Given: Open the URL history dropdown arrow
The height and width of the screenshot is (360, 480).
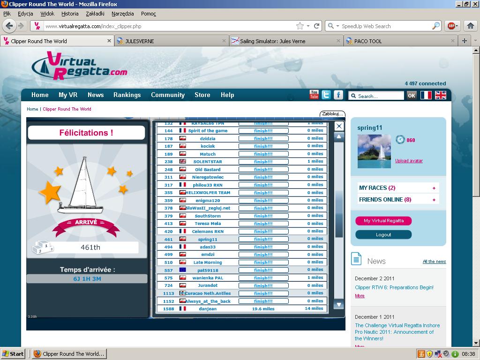Looking at the screenshot, I should 308,26.
